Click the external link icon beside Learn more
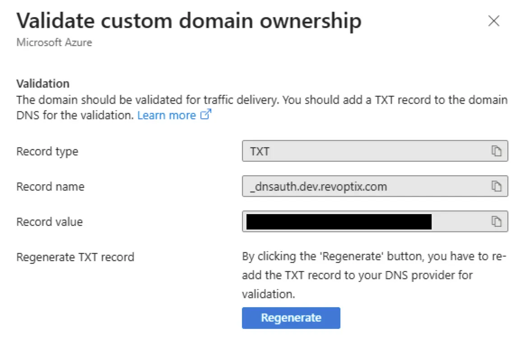 [206, 115]
